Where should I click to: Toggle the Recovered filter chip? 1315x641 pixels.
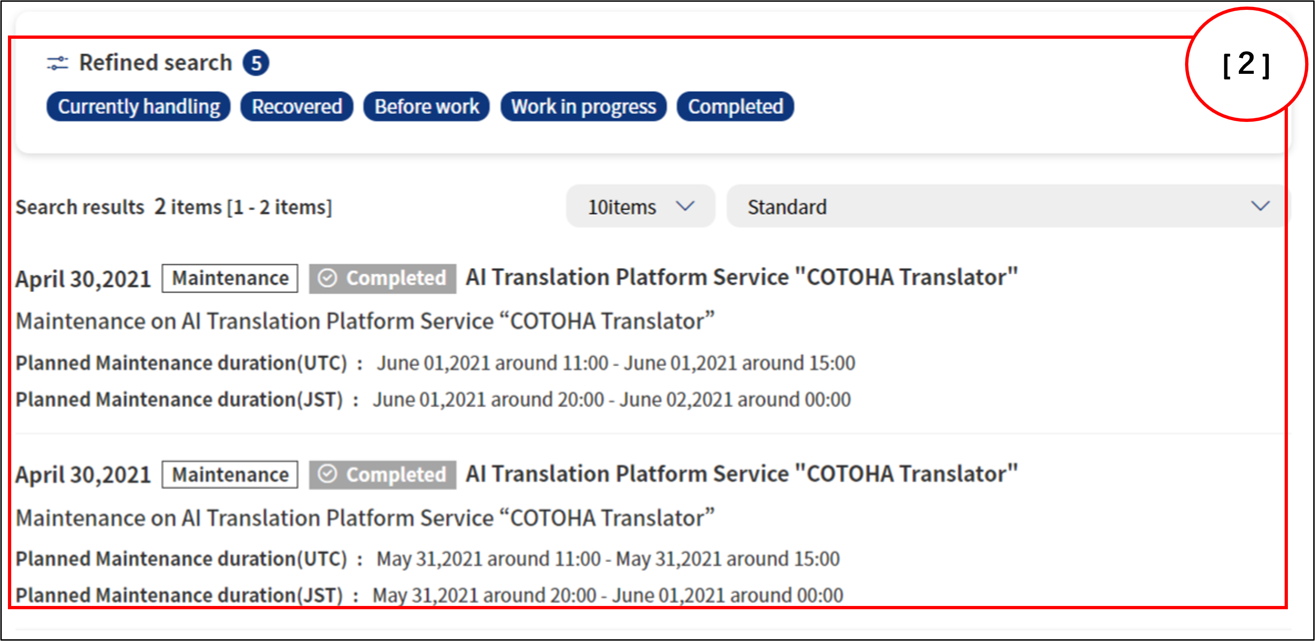(296, 107)
